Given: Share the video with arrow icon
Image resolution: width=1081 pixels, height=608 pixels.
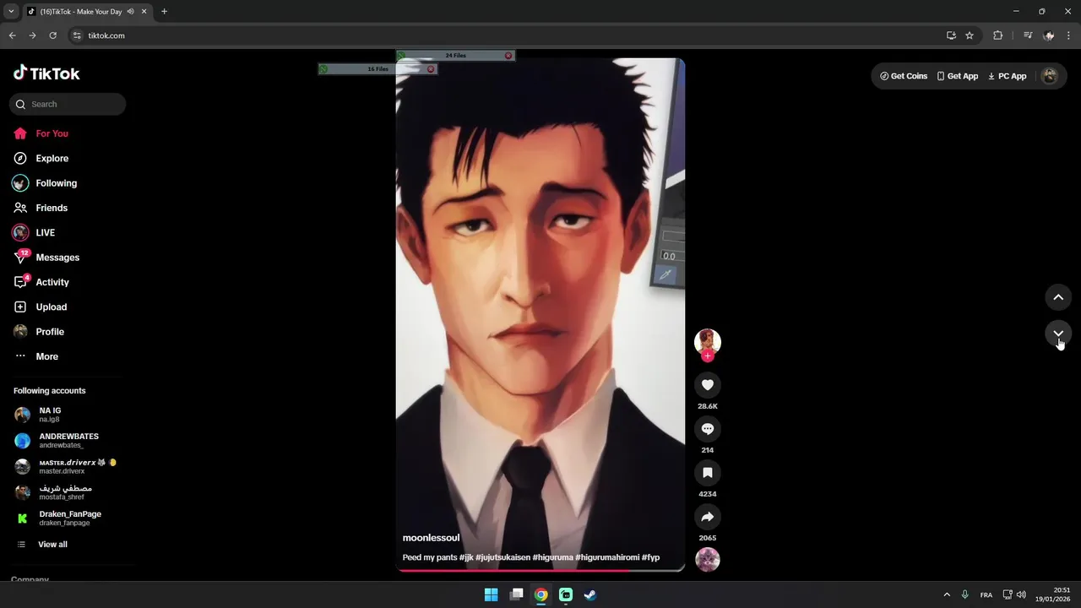Looking at the screenshot, I should tap(708, 517).
